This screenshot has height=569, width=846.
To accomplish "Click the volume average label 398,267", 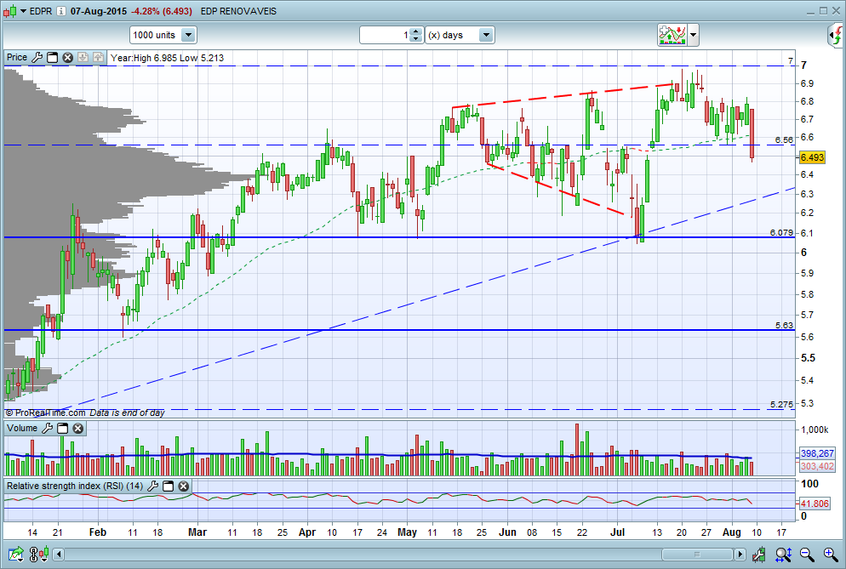I will (817, 453).
